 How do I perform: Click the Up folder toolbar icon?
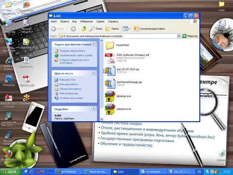(84, 28)
